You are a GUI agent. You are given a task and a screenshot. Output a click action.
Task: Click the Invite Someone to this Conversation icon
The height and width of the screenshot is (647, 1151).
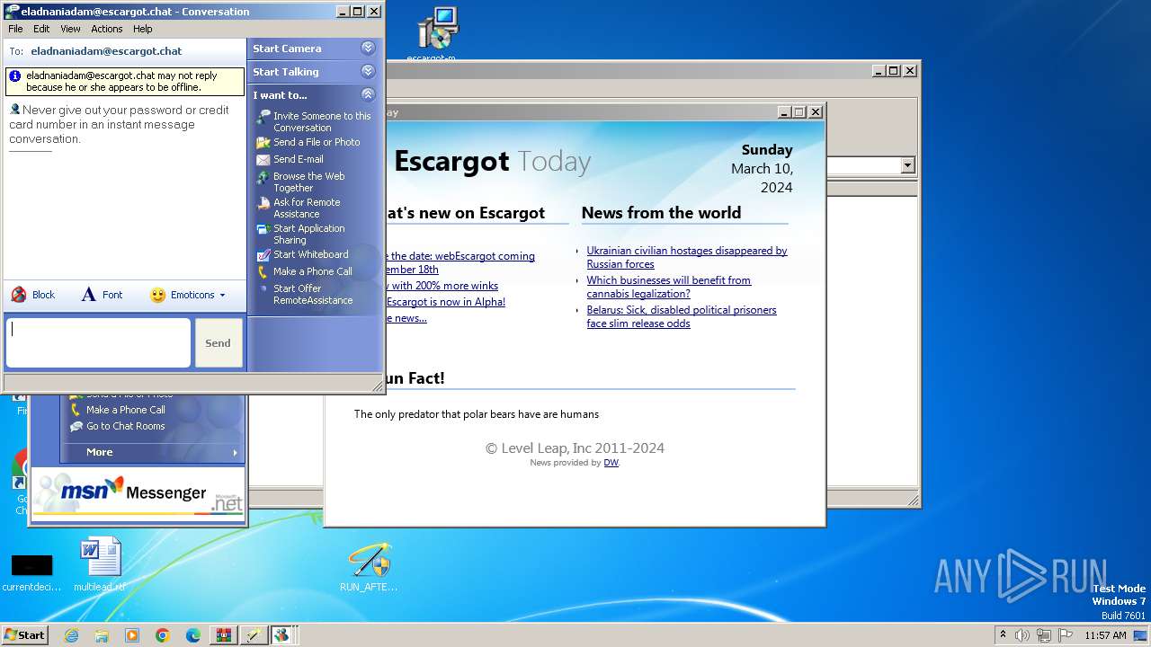coord(263,117)
